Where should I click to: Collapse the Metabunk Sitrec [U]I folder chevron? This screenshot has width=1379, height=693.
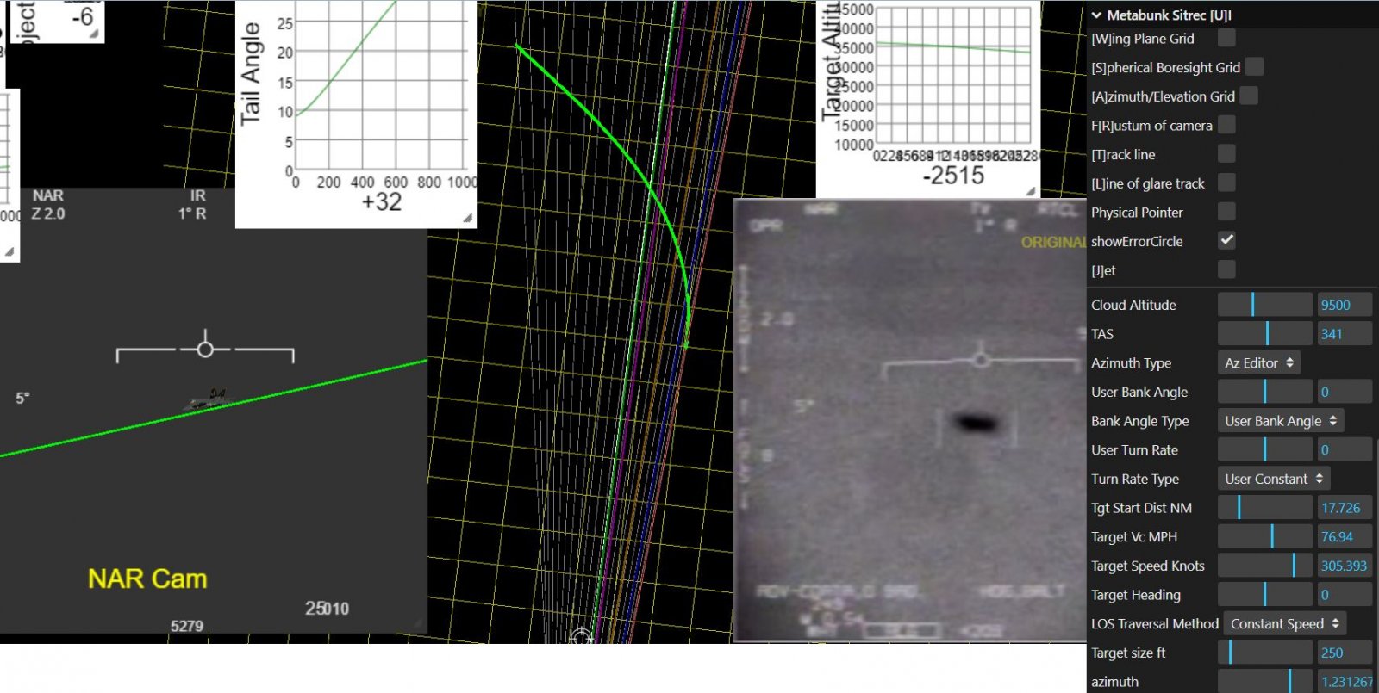(1096, 15)
